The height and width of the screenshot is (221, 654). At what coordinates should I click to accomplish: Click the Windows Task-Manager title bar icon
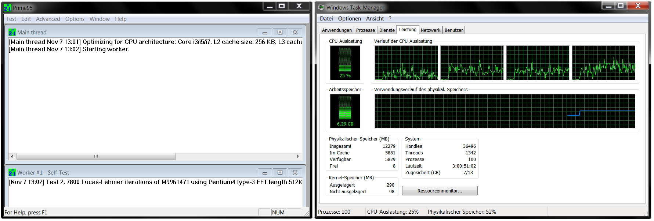click(321, 7)
